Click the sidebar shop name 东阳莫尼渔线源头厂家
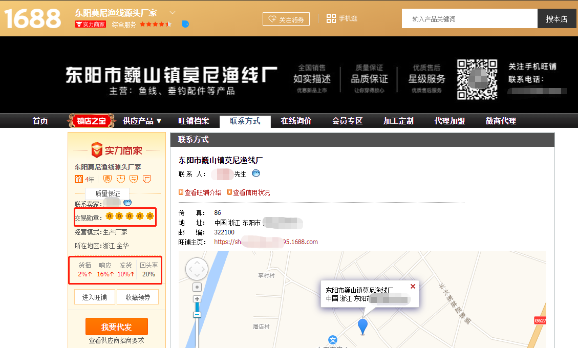578x348 pixels. (x=108, y=167)
